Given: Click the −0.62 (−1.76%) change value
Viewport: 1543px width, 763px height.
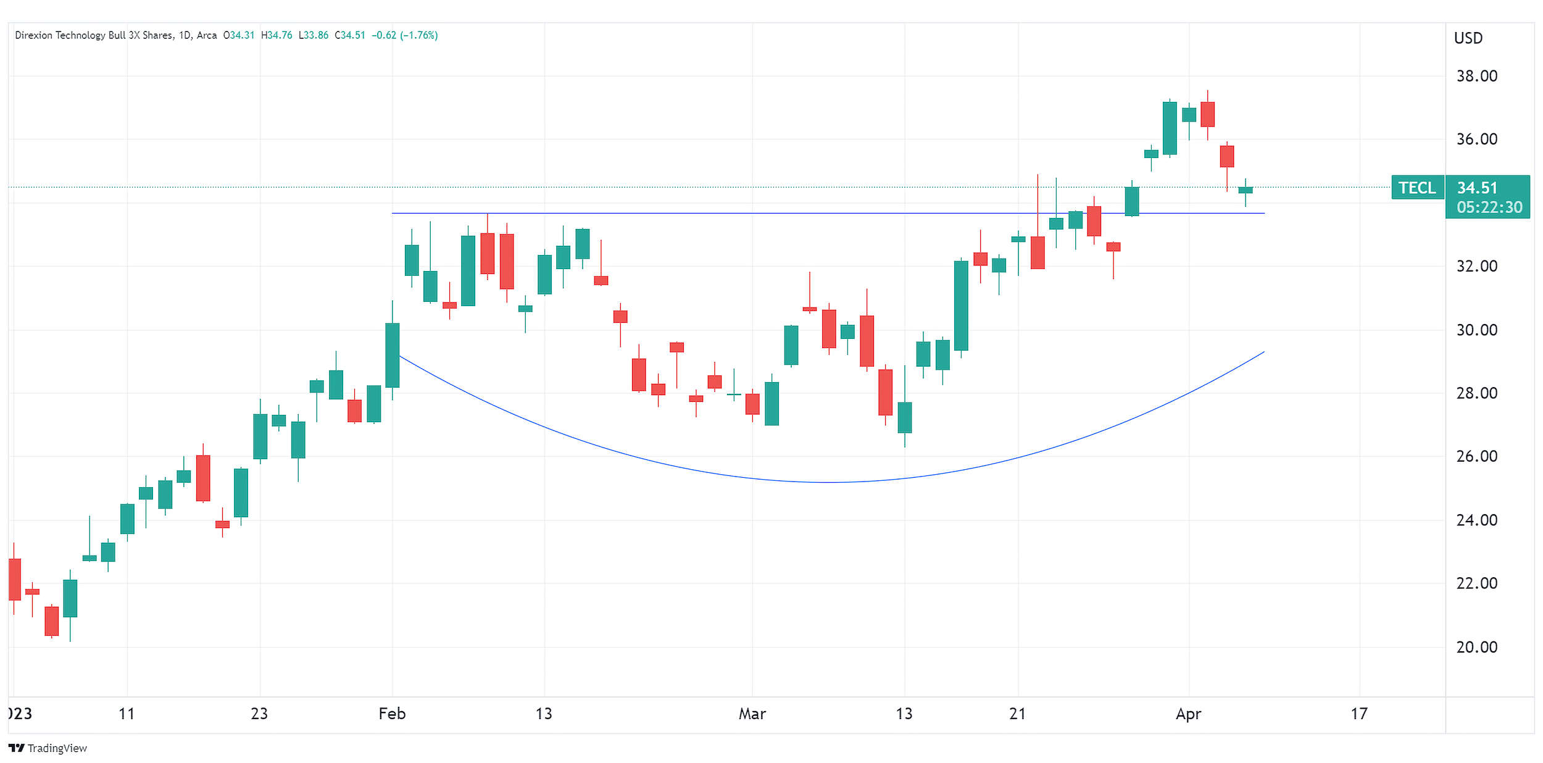Looking at the screenshot, I should (404, 35).
